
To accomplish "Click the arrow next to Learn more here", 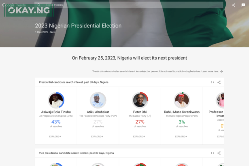I will tap(221, 71).
